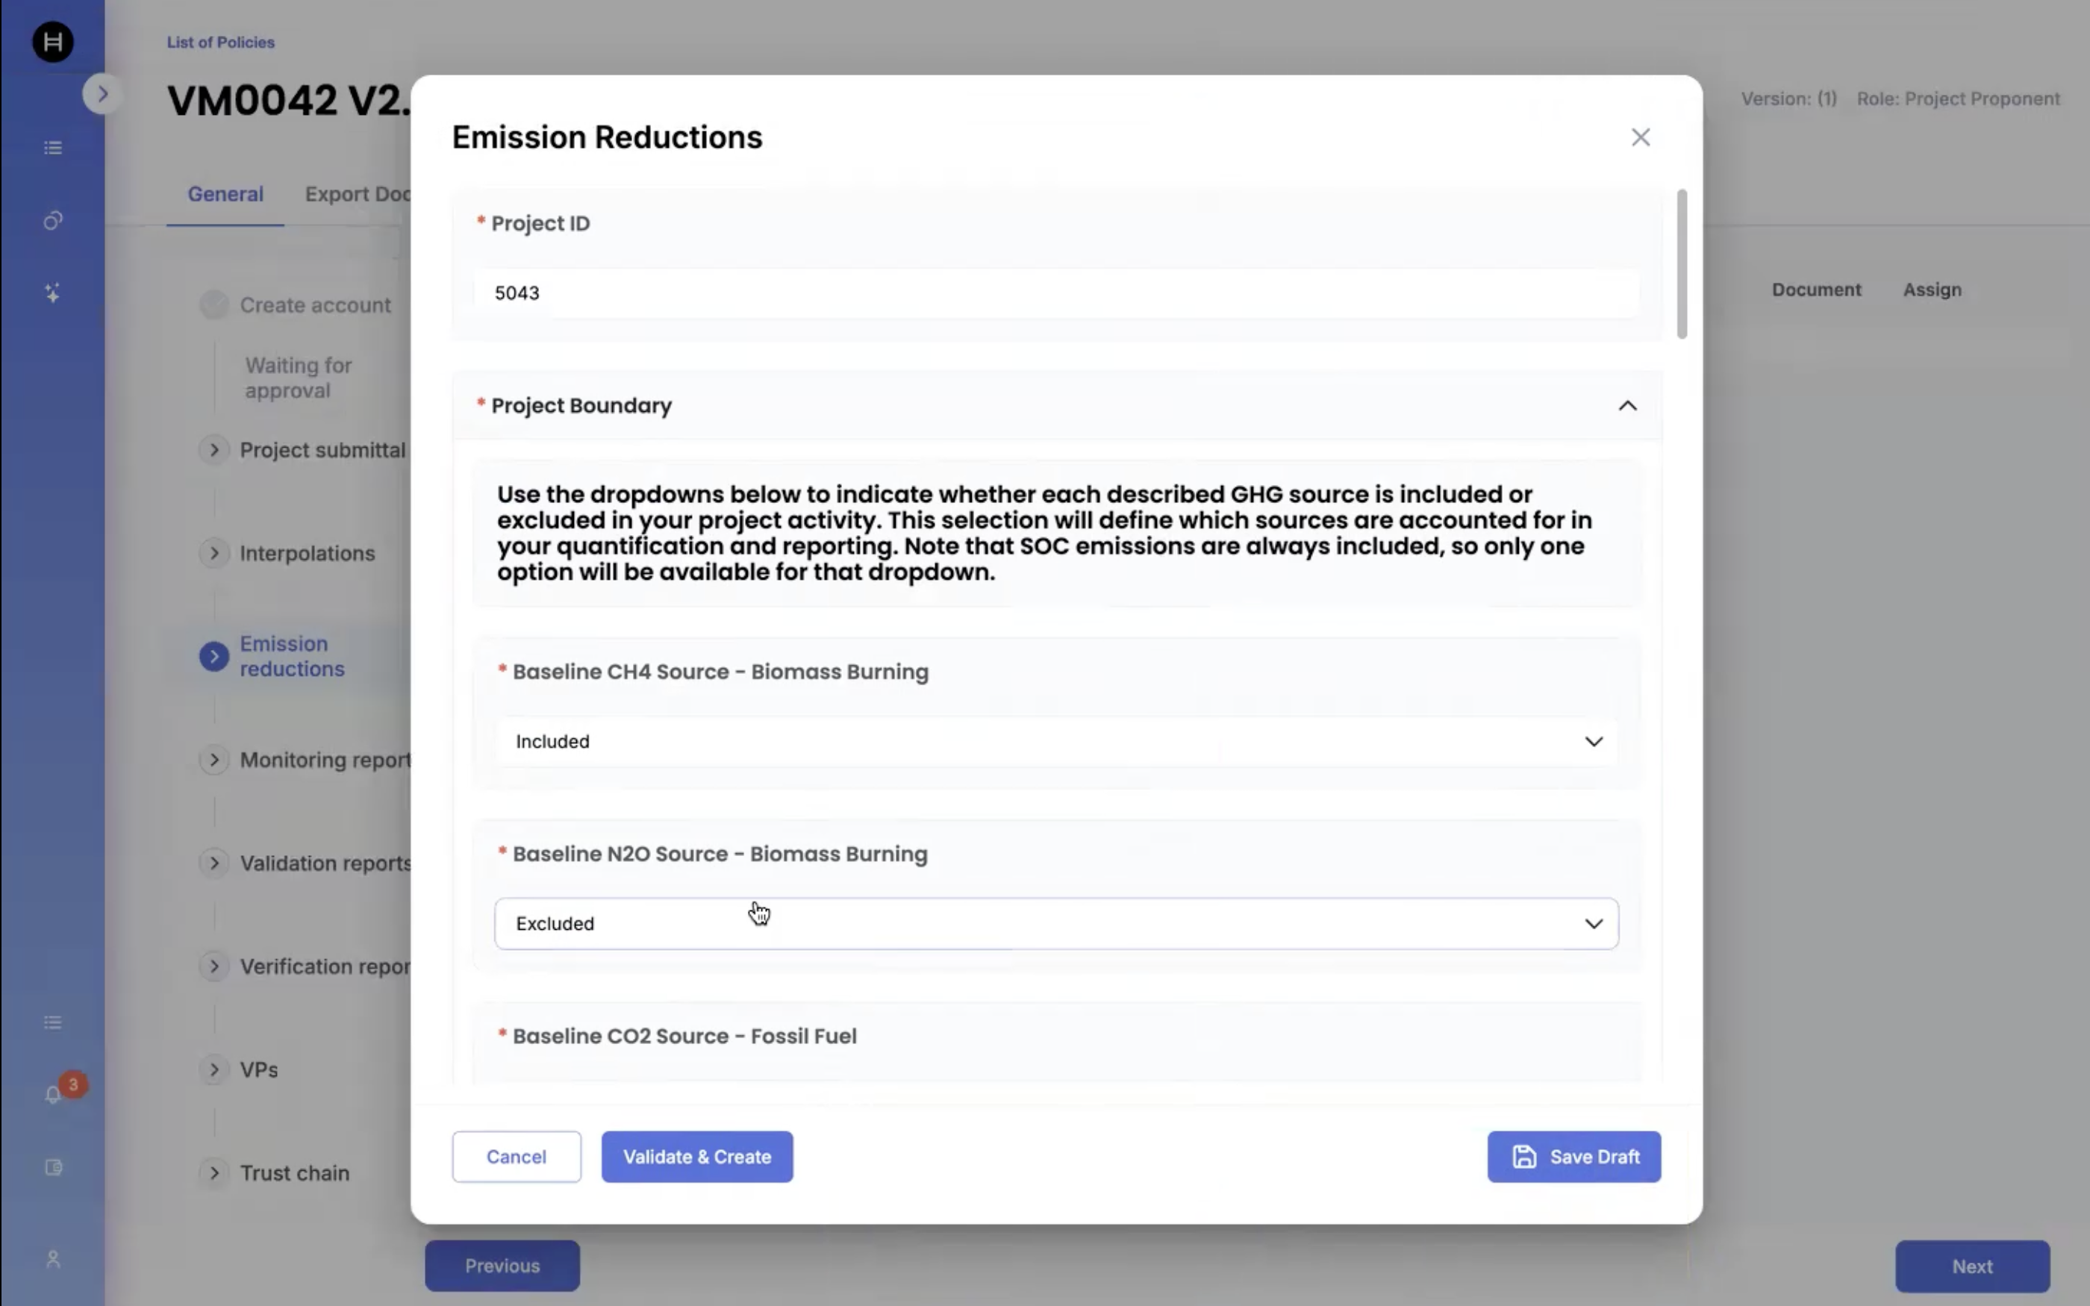The height and width of the screenshot is (1306, 2090).
Task: Close the Emission Reductions dialog
Action: click(1640, 137)
